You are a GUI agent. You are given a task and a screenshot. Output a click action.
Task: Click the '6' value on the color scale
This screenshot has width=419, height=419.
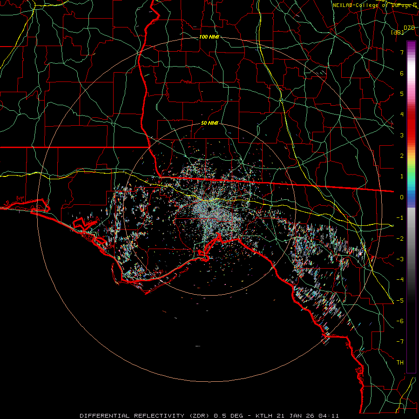click(402, 73)
